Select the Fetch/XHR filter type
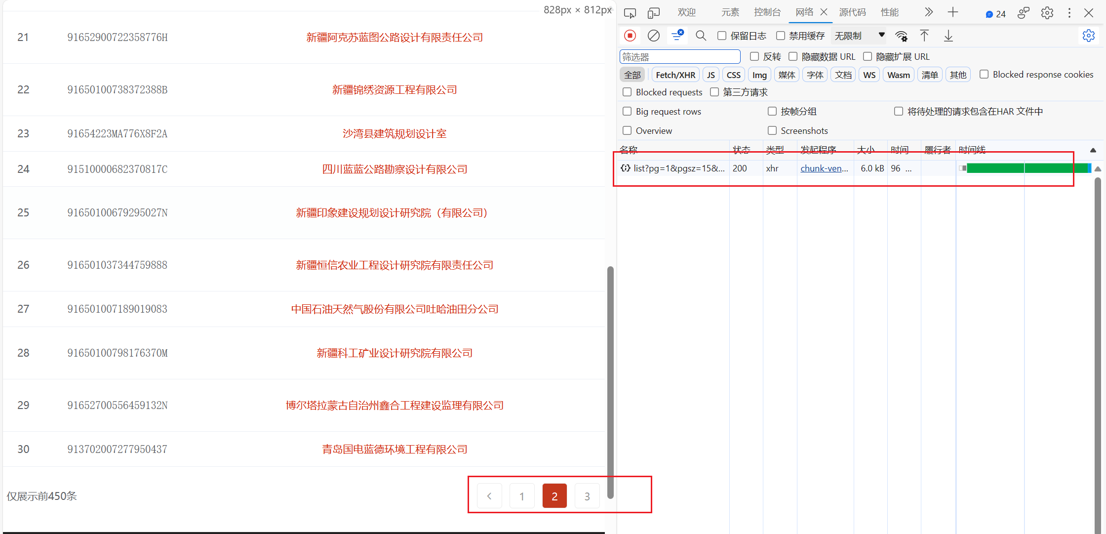The image size is (1106, 534). coord(675,75)
